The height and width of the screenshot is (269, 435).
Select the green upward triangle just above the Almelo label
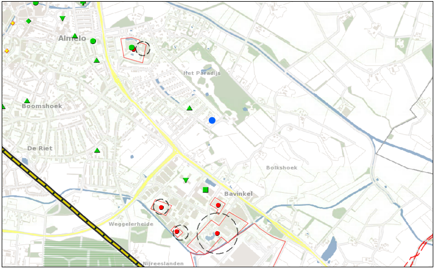coord(74,36)
